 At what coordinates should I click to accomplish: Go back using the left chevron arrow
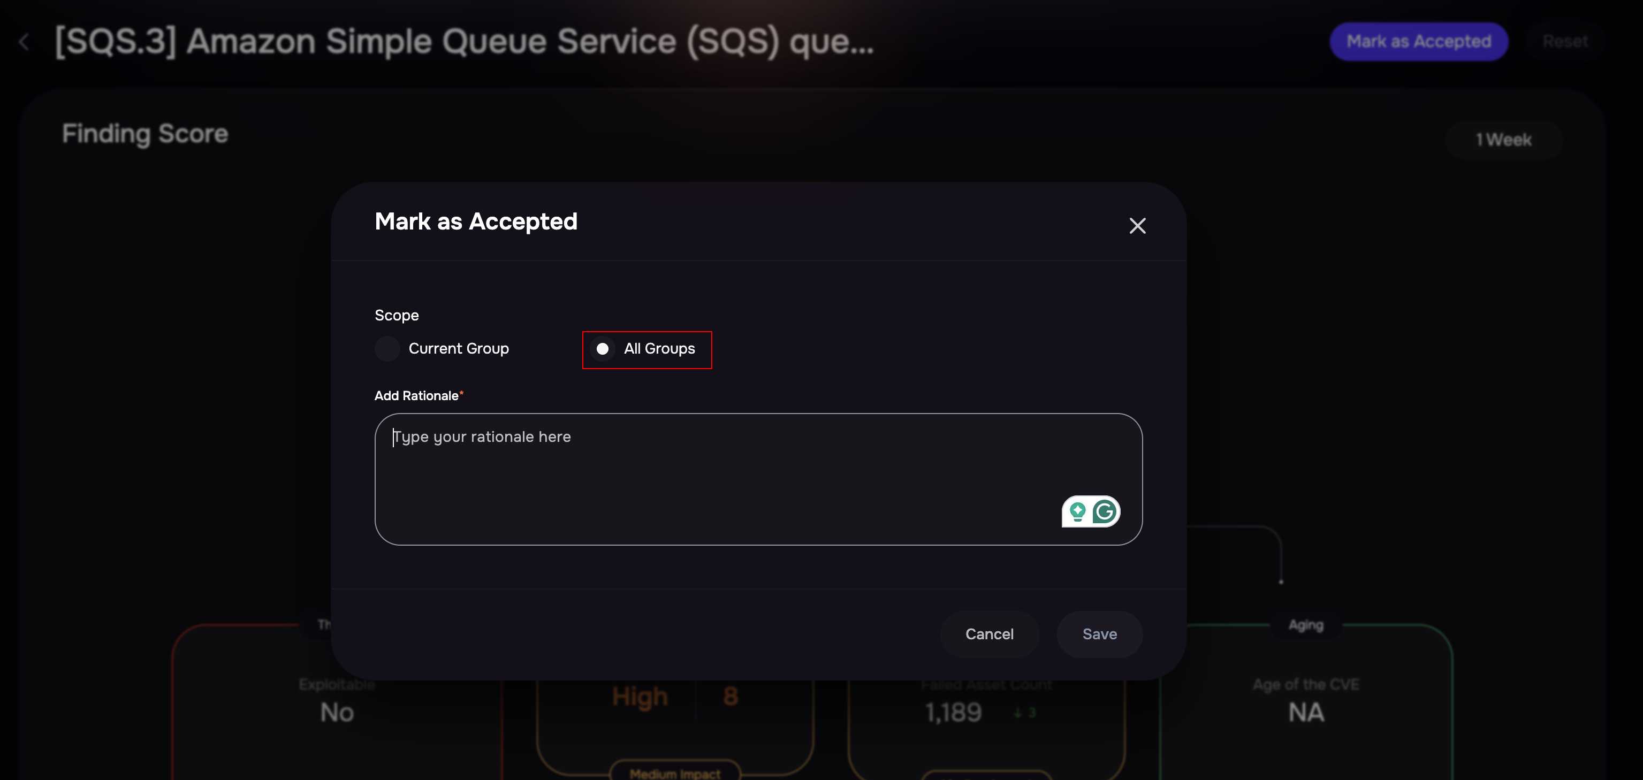point(24,42)
